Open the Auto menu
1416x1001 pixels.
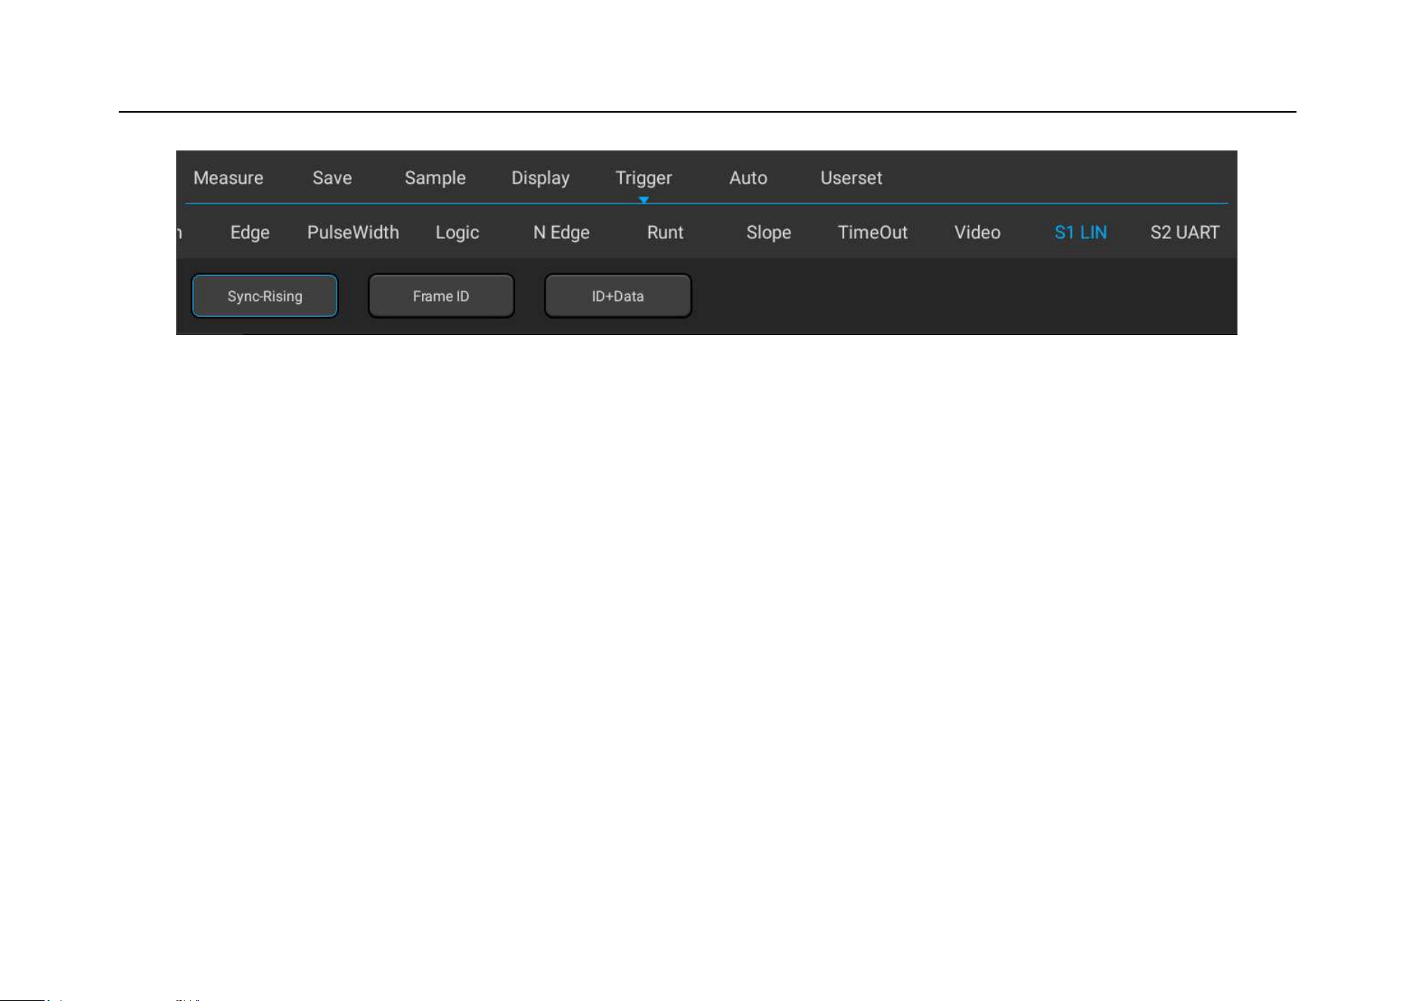pos(748,178)
